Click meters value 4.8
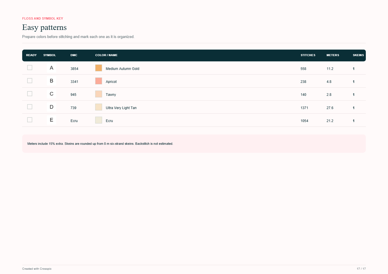 pos(329,82)
